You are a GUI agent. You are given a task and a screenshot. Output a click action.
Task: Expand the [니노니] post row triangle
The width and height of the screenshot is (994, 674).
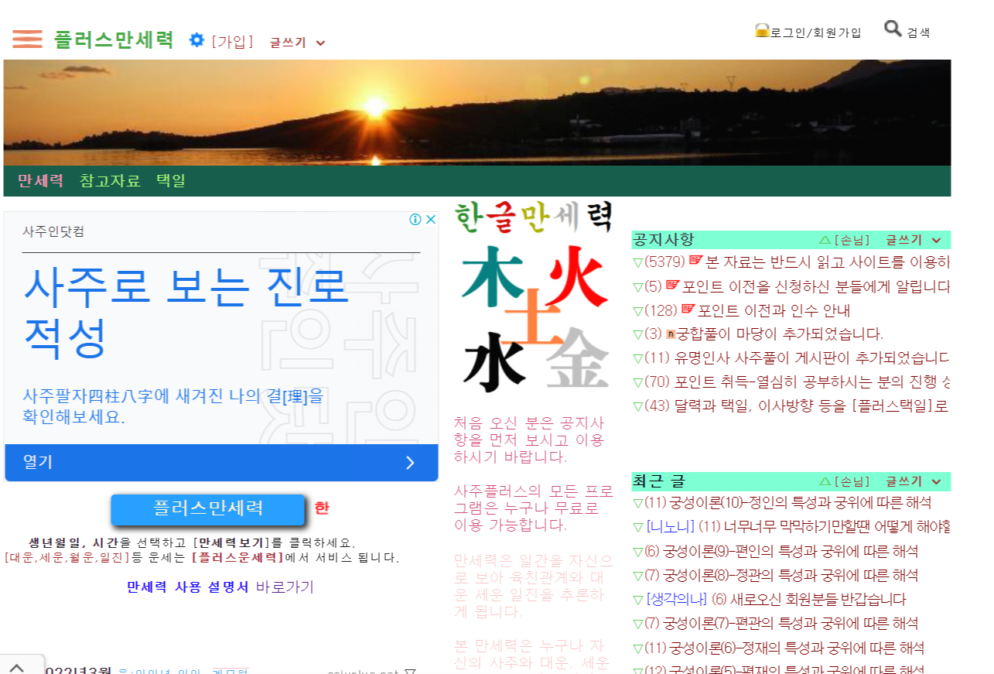tap(638, 528)
